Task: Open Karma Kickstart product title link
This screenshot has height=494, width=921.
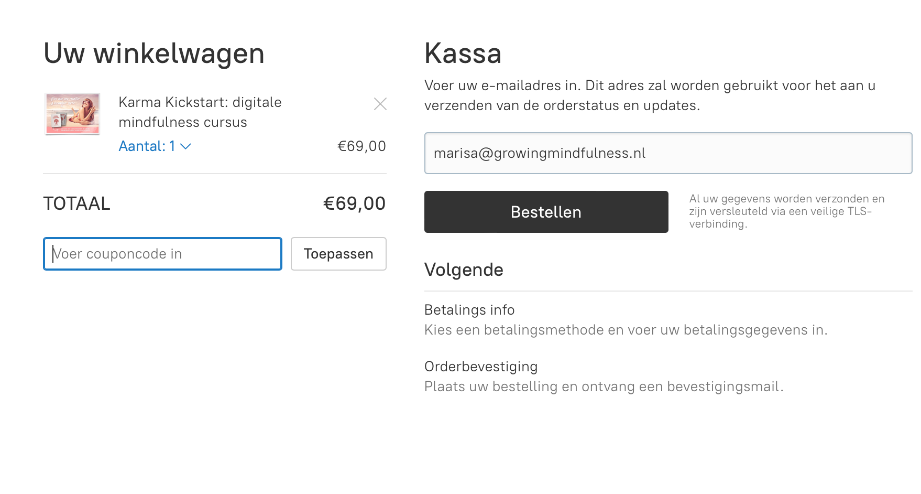Action: click(x=200, y=112)
